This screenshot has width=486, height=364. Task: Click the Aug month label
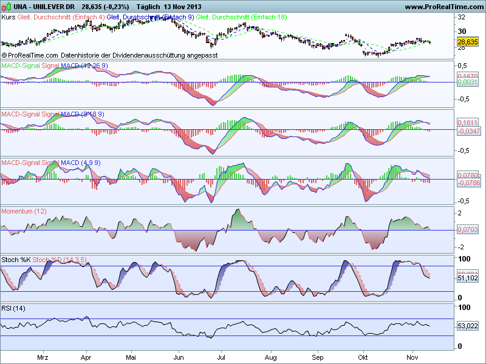(270, 357)
